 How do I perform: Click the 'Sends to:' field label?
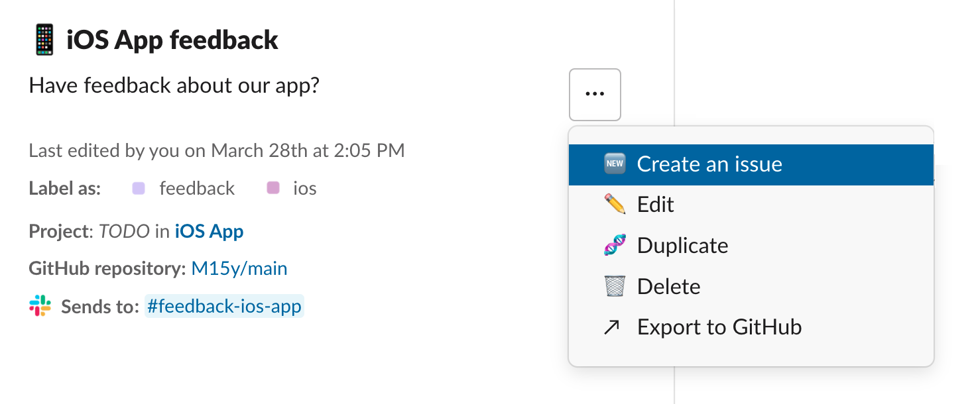click(100, 307)
